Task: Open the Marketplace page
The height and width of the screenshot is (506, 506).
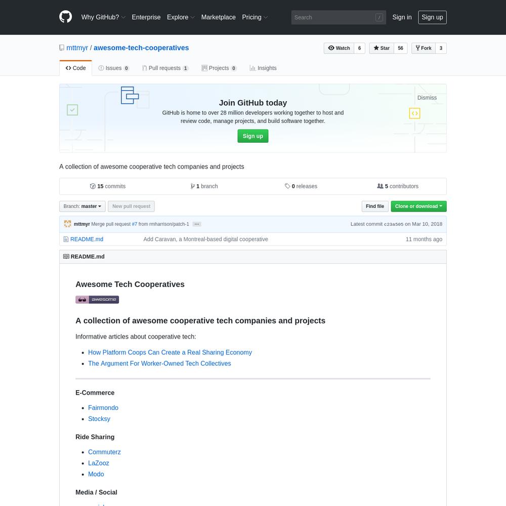Action: 219,17
